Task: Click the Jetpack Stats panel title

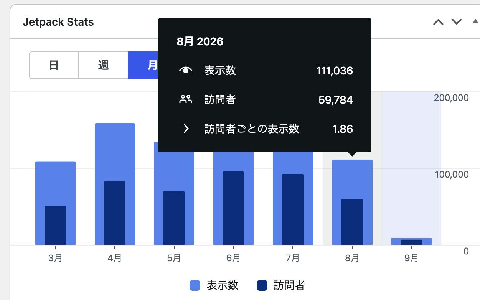Action: click(x=58, y=22)
